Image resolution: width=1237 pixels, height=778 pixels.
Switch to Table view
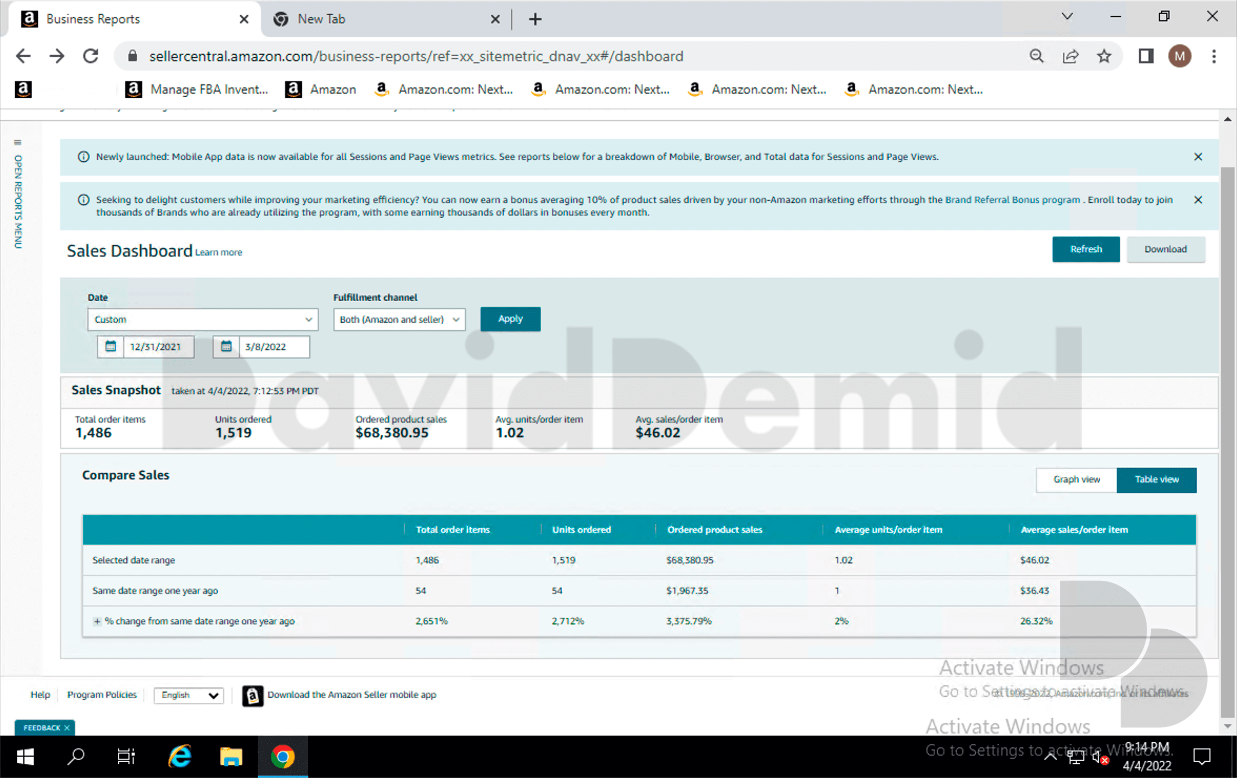click(1157, 479)
